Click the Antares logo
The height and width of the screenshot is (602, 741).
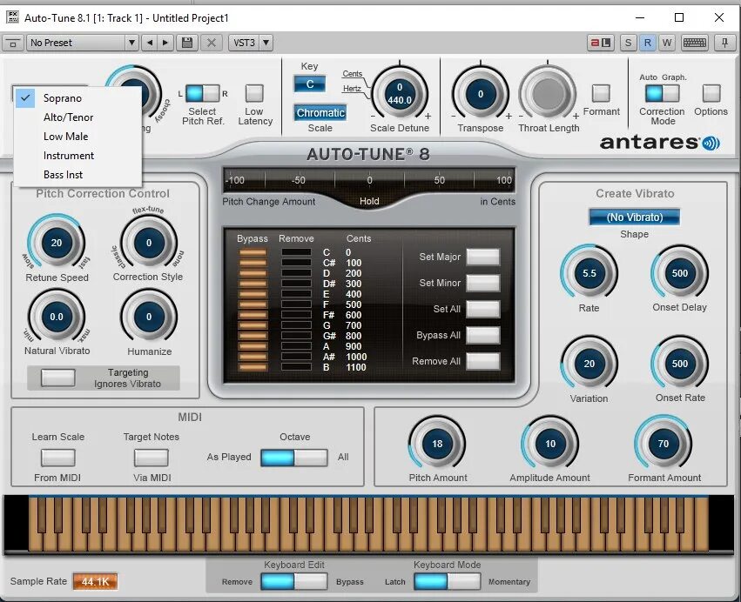pos(660,142)
